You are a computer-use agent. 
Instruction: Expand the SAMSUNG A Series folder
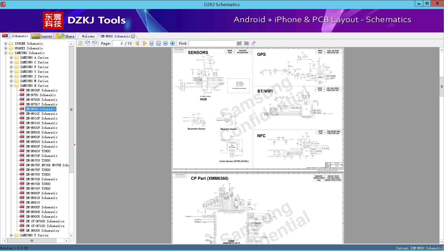pos(11,58)
